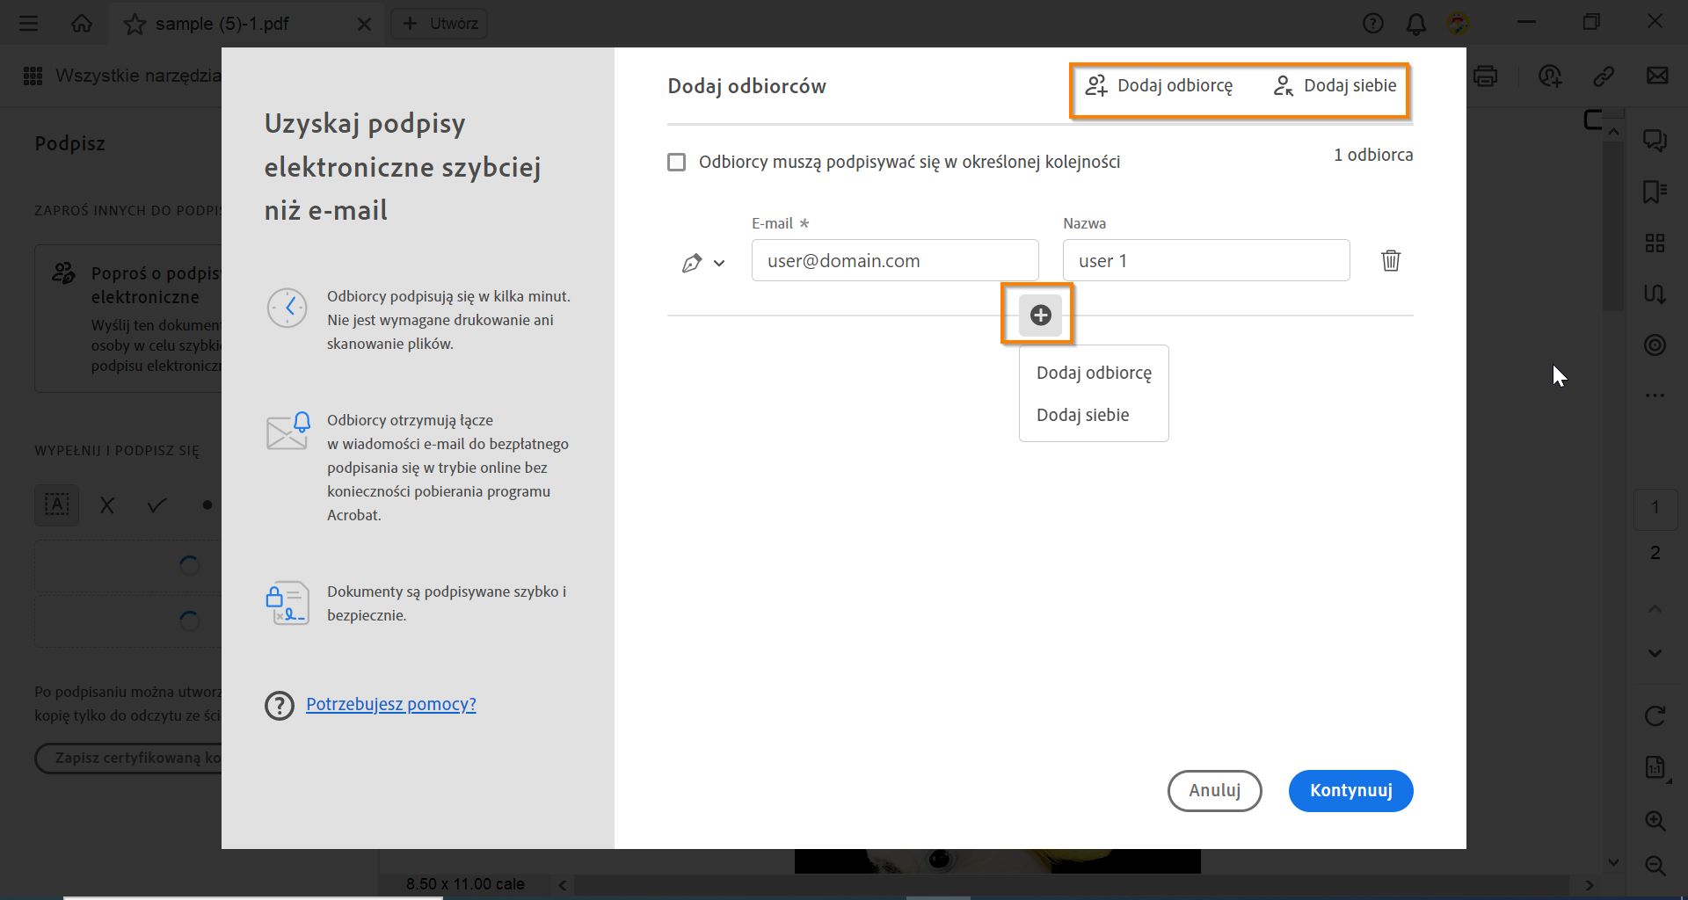Choose Dodaj odbiorcę from popup menu
1688x900 pixels.
[1094, 373]
